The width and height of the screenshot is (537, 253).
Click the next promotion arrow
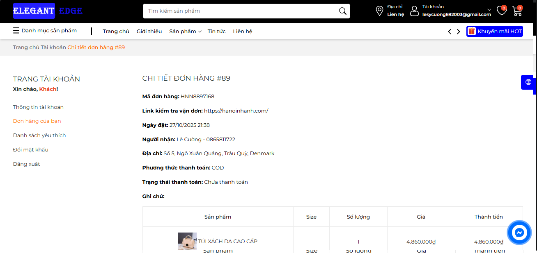click(x=459, y=32)
